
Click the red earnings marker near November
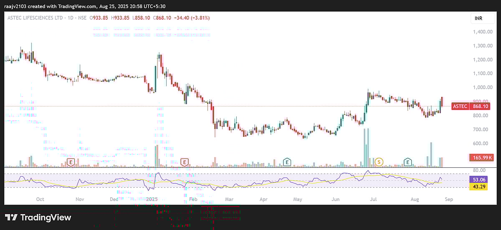(71, 162)
